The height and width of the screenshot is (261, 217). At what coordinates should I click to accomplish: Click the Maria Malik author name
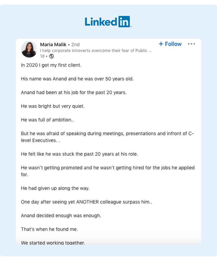53,45
